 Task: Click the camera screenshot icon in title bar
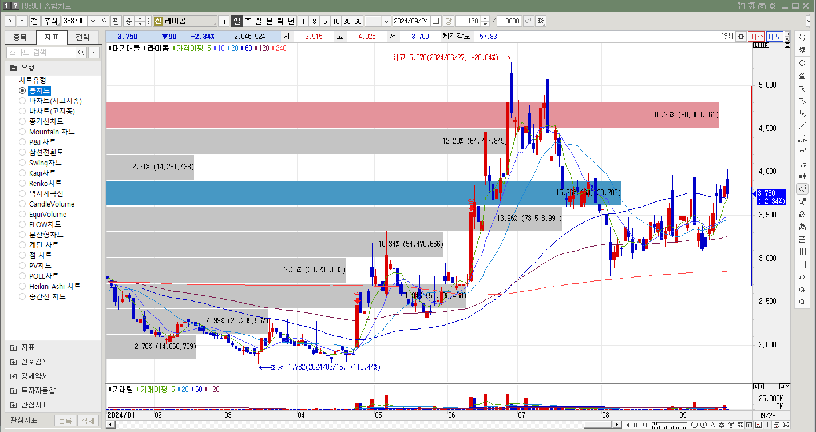pos(762,6)
